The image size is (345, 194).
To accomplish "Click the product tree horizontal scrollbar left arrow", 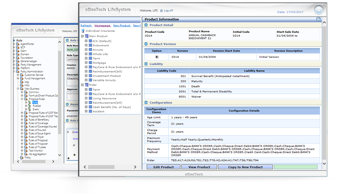I will tap(85, 167).
